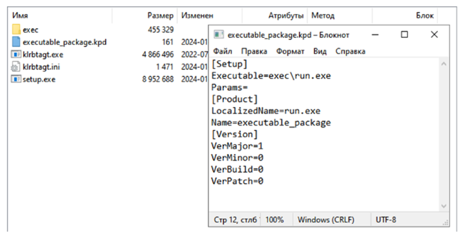Maximize the Notepad window

click(404, 35)
